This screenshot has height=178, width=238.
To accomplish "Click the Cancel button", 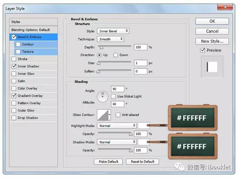I will point(212,31).
